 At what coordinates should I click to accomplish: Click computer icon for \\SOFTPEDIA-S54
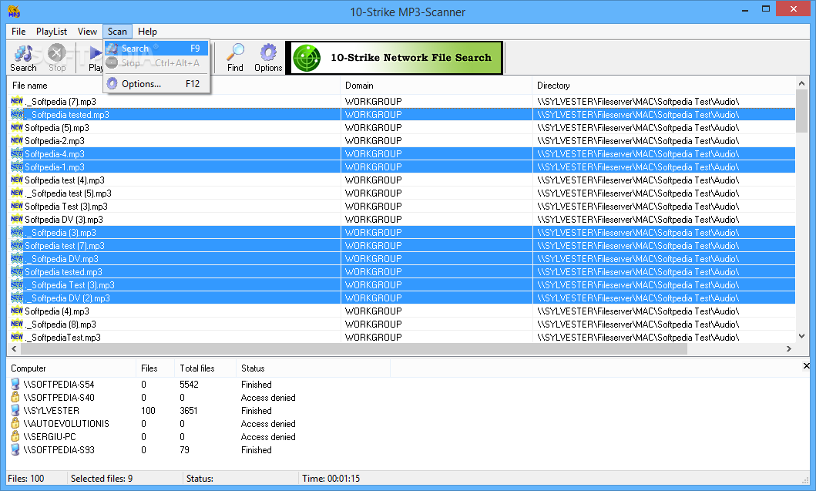pos(15,385)
